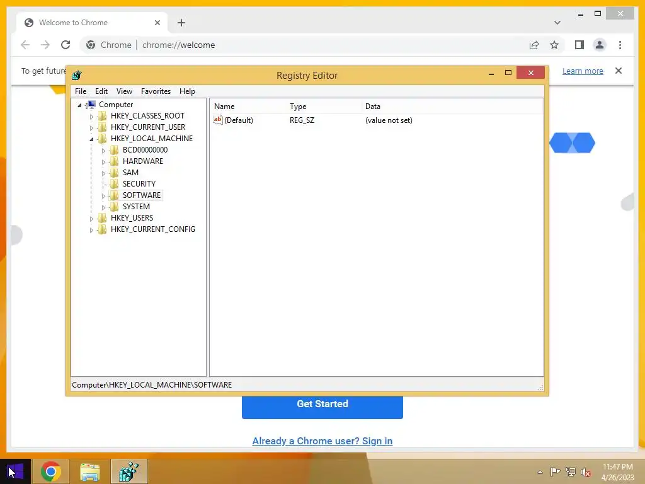
Task: Expand the SAM subkey
Action: point(103,173)
